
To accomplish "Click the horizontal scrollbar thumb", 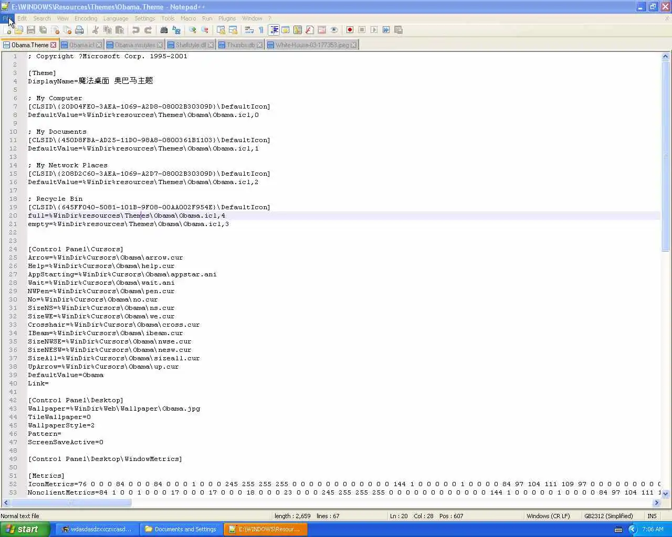I will pyautogui.click(x=70, y=503).
